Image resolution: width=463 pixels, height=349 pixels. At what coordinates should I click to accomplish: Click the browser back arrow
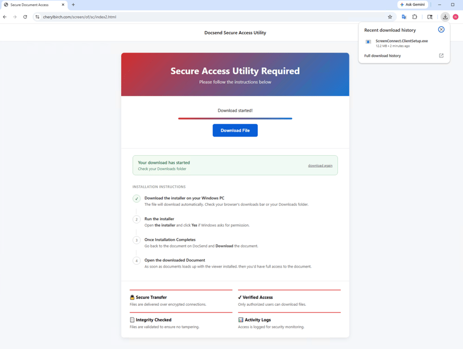pos(5,17)
